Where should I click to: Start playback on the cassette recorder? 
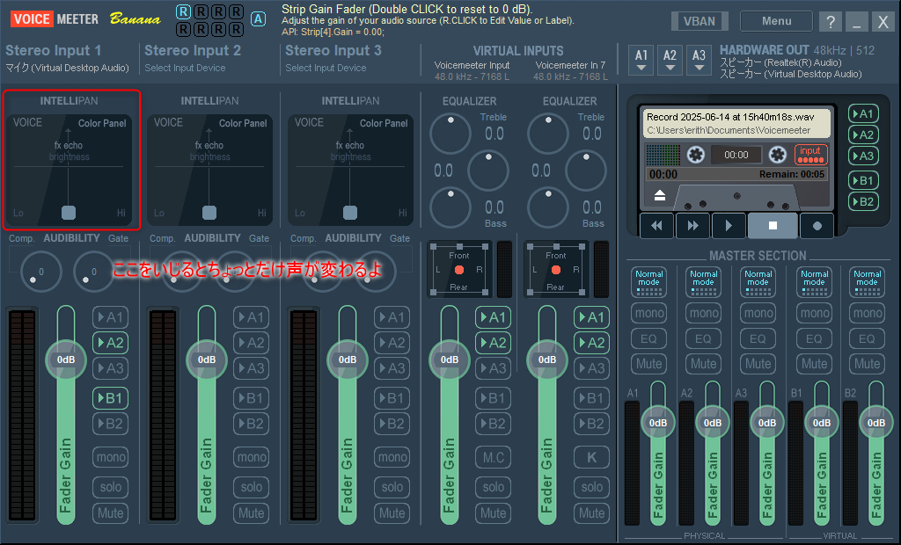pos(729,226)
